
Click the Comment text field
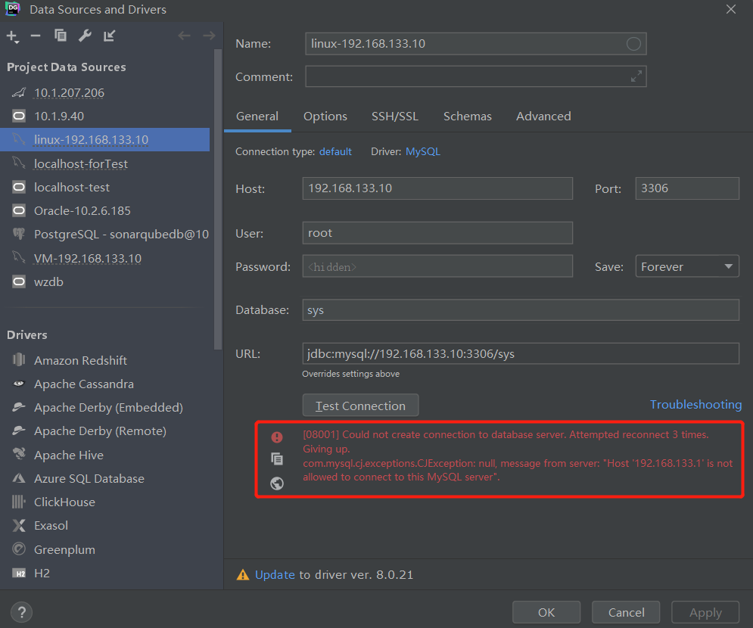click(476, 76)
